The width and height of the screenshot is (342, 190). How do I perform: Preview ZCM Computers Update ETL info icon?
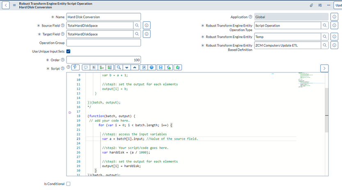point(334,45)
